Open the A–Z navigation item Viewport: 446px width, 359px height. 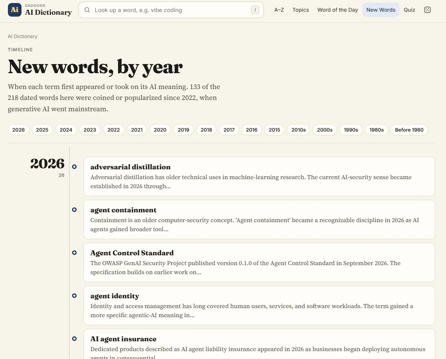coord(279,10)
